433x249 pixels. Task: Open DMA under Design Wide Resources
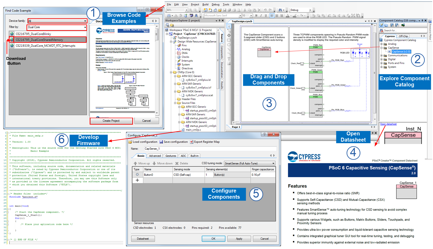(184, 53)
